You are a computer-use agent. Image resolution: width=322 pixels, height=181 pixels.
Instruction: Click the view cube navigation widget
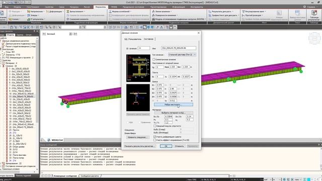pyautogui.click(x=314, y=38)
